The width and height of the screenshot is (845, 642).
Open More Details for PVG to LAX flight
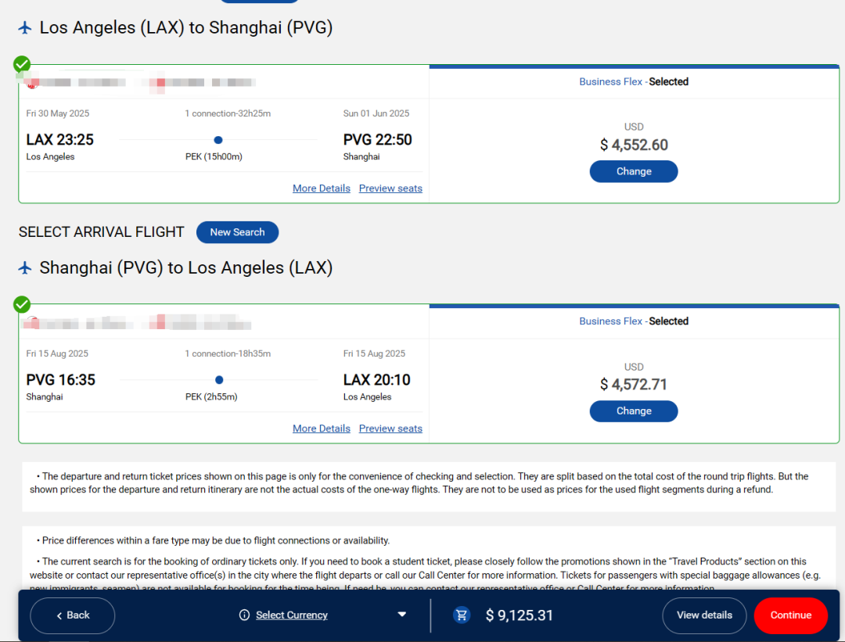point(321,429)
